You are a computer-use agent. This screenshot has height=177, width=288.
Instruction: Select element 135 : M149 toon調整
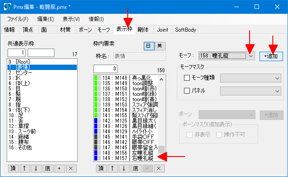click(x=126, y=83)
